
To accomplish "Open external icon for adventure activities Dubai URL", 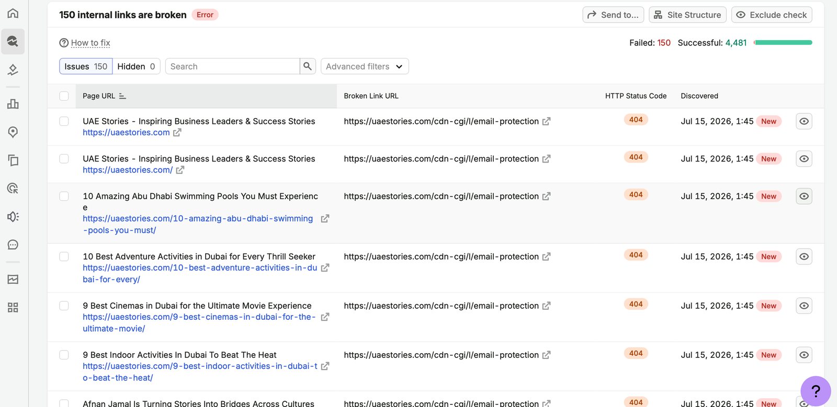I will [x=325, y=268].
